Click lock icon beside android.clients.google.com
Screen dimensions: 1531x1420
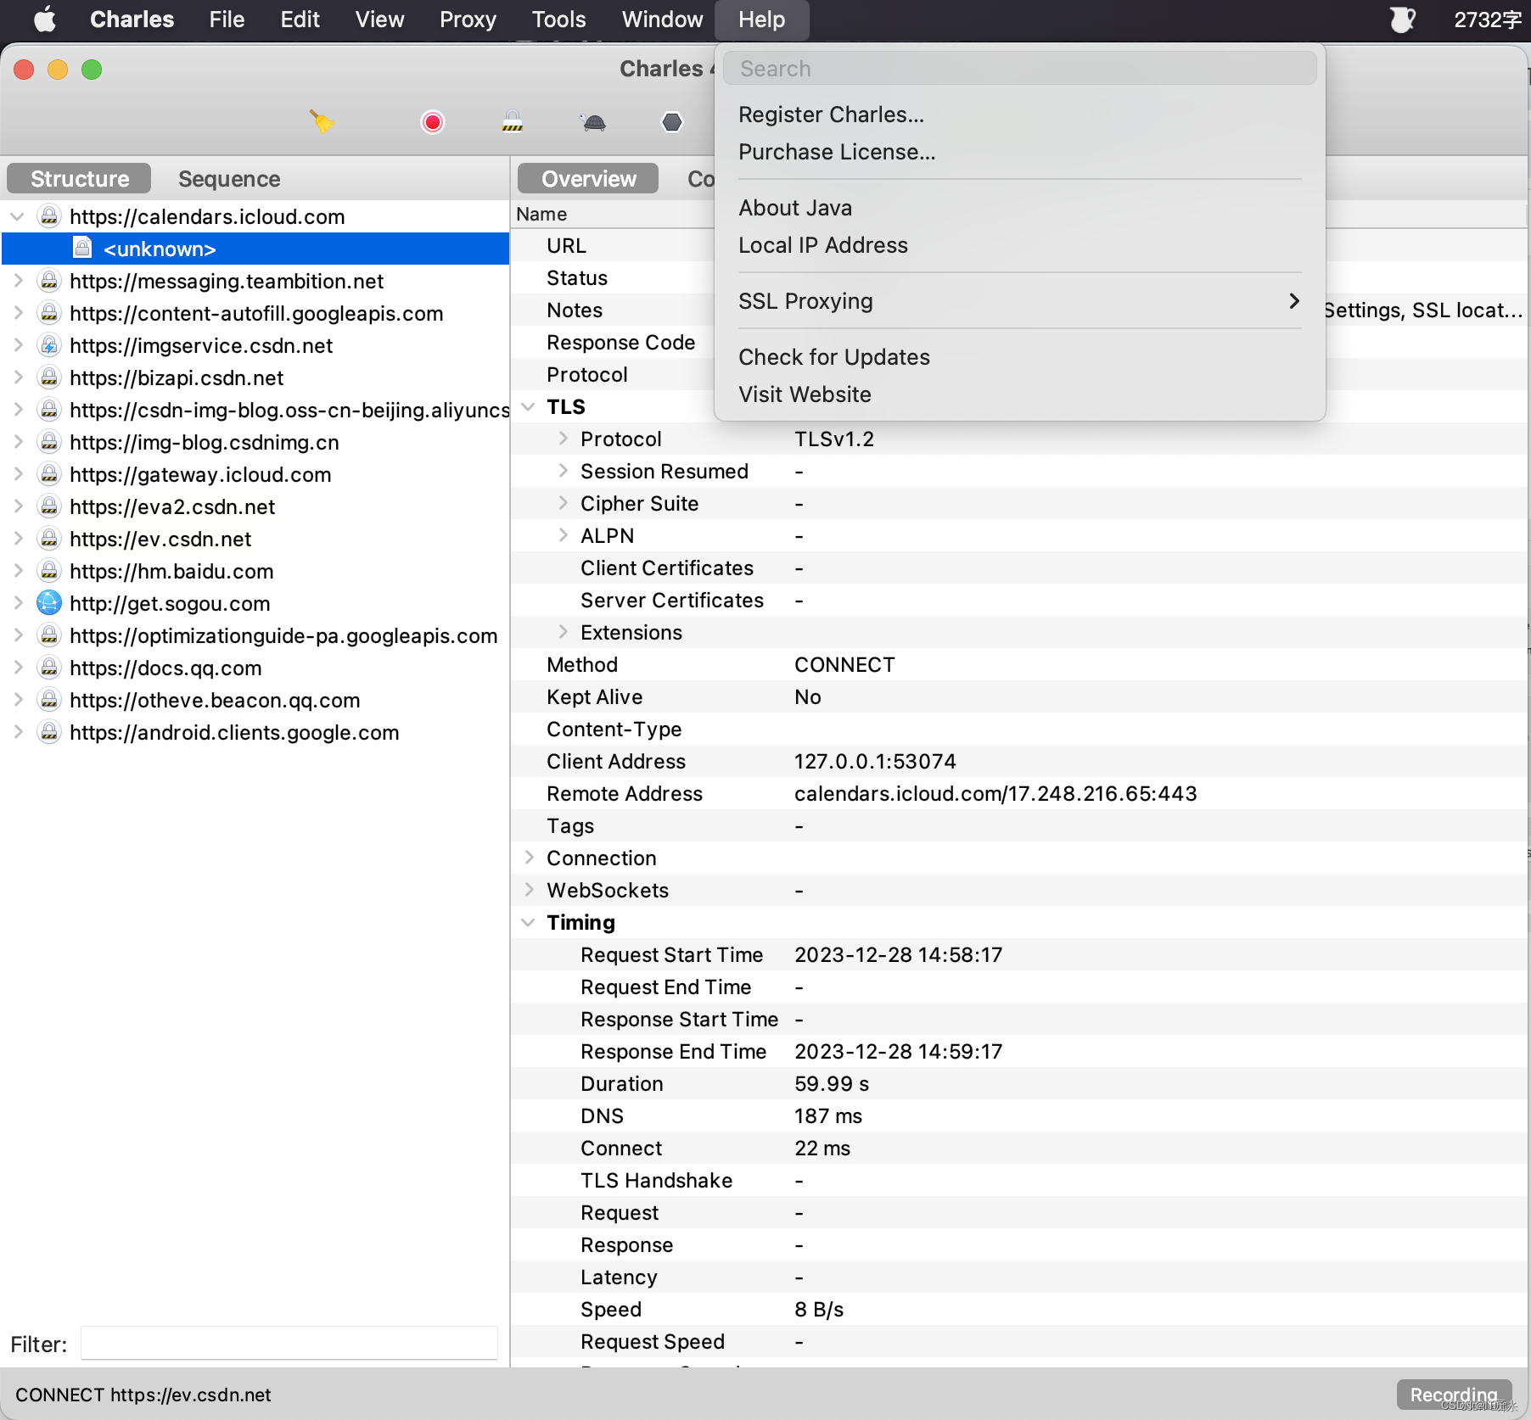click(49, 732)
